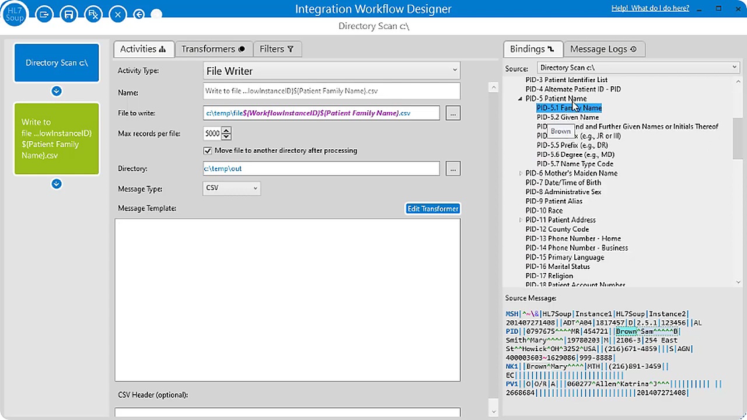
Task: Click the scroll-down arrow of activity settings panel
Action: pyautogui.click(x=494, y=411)
